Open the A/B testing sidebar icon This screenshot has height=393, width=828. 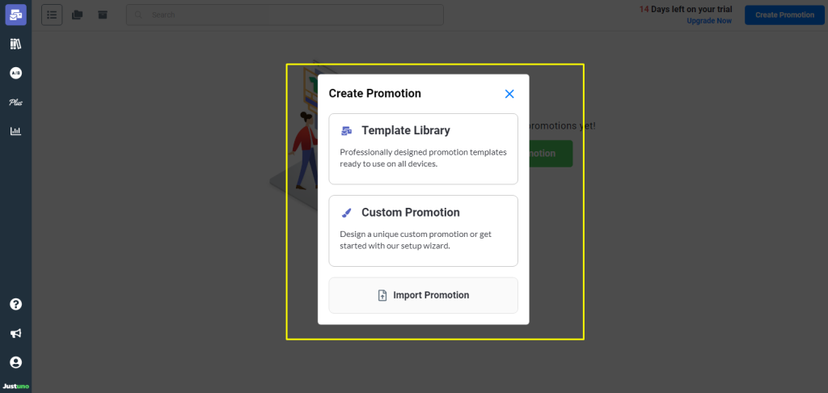tap(16, 74)
